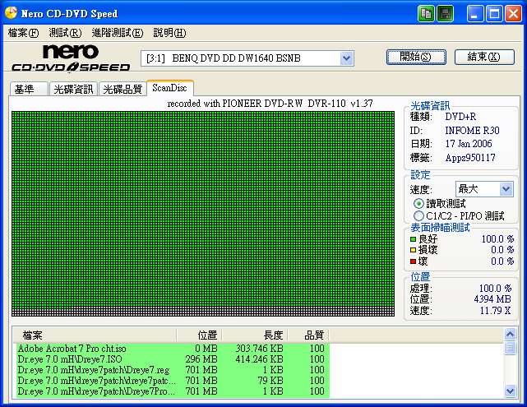Click the 開始(S) button
Image resolution: width=527 pixels, height=407 pixels.
coord(416,57)
